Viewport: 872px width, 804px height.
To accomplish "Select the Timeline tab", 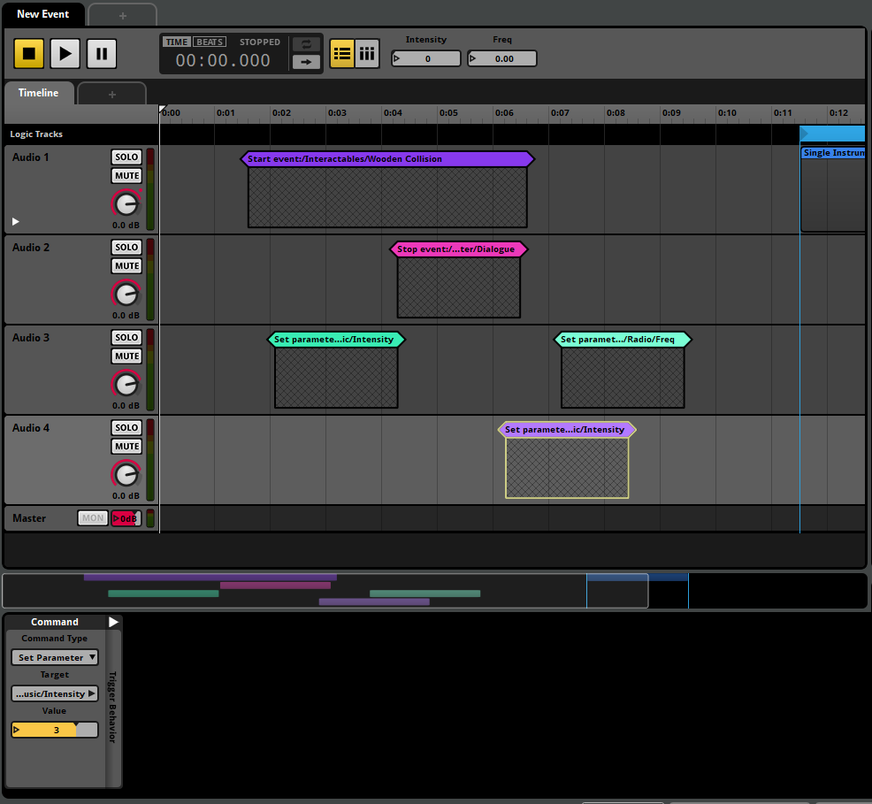I will click(x=38, y=93).
